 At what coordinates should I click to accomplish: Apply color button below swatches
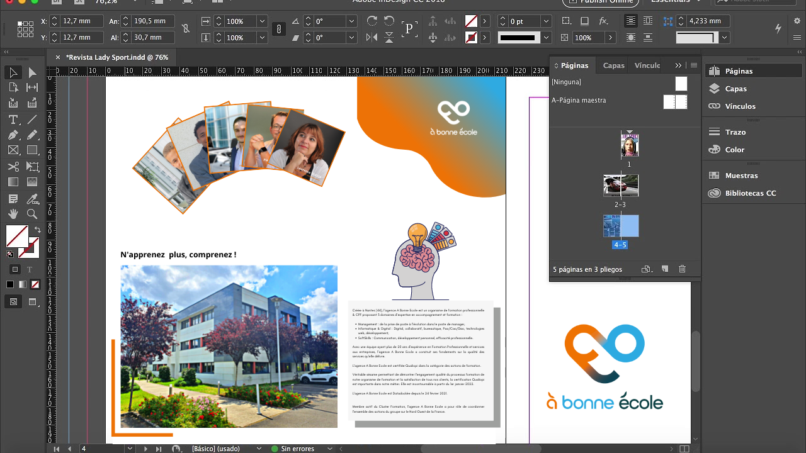(x=10, y=284)
